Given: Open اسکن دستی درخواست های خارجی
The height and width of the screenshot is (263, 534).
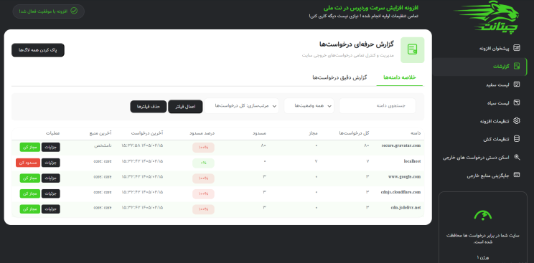Looking at the screenshot, I should pyautogui.click(x=480, y=157).
